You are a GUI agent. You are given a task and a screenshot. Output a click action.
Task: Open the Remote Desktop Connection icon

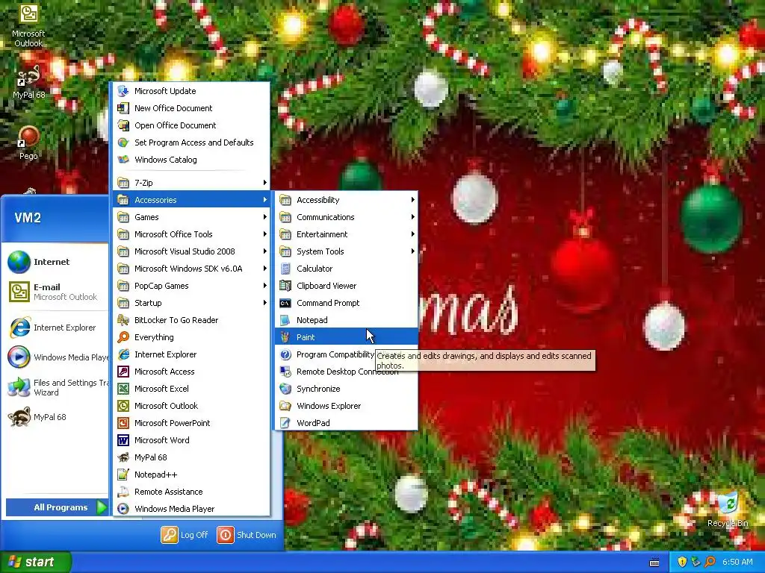(285, 372)
